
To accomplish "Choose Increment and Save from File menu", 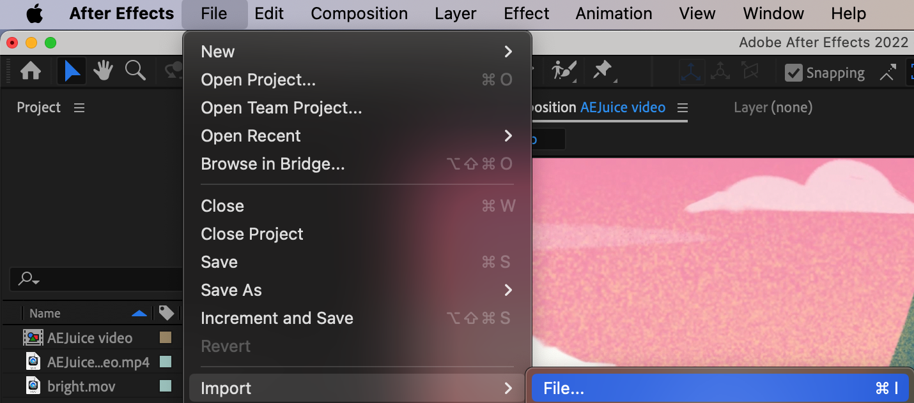I will pyautogui.click(x=277, y=318).
